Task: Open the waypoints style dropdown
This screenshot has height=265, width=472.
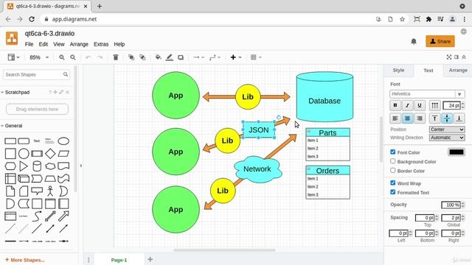Action: tap(215, 57)
